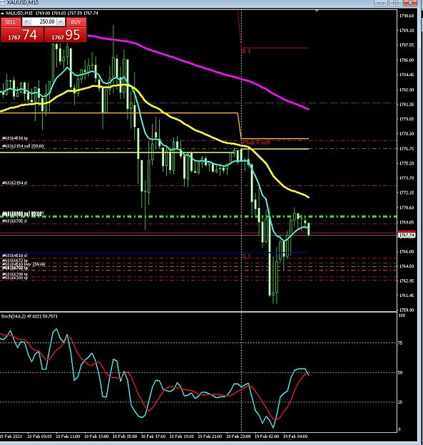Image resolution: width=423 pixels, height=445 pixels.
Task: Click the S 1 support level label
Action: click(246, 256)
